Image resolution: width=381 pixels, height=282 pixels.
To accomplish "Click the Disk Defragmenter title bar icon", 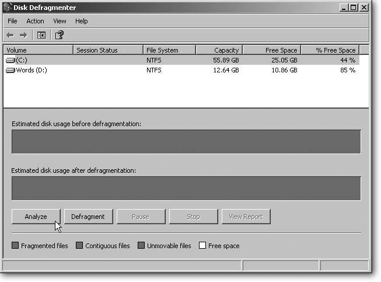I will coord(8,7).
